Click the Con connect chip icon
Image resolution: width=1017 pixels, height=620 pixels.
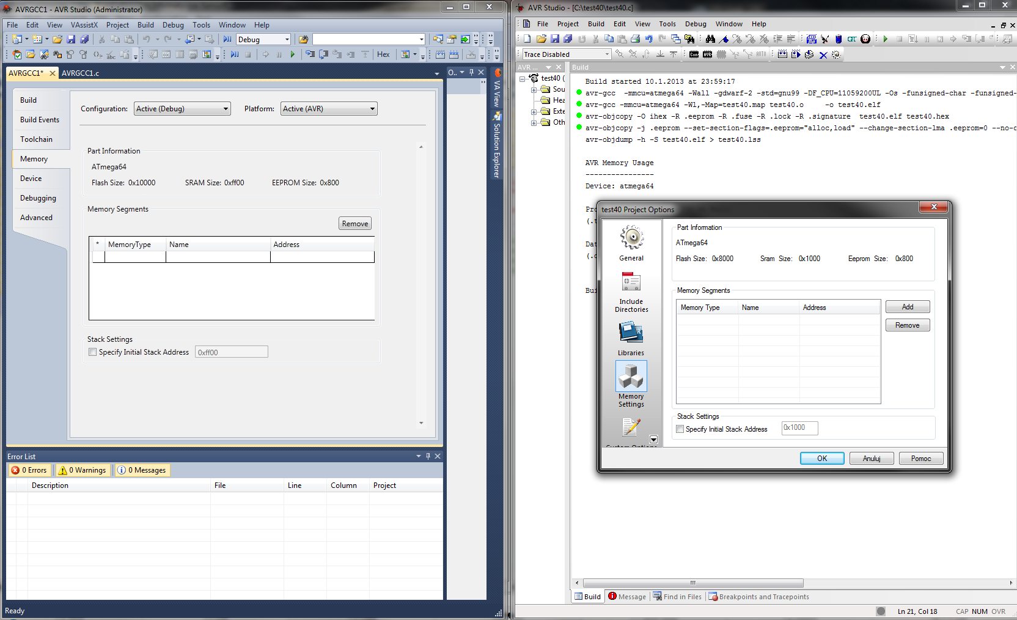(694, 54)
